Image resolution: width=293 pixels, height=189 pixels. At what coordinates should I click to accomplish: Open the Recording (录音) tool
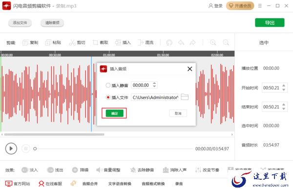(179, 184)
